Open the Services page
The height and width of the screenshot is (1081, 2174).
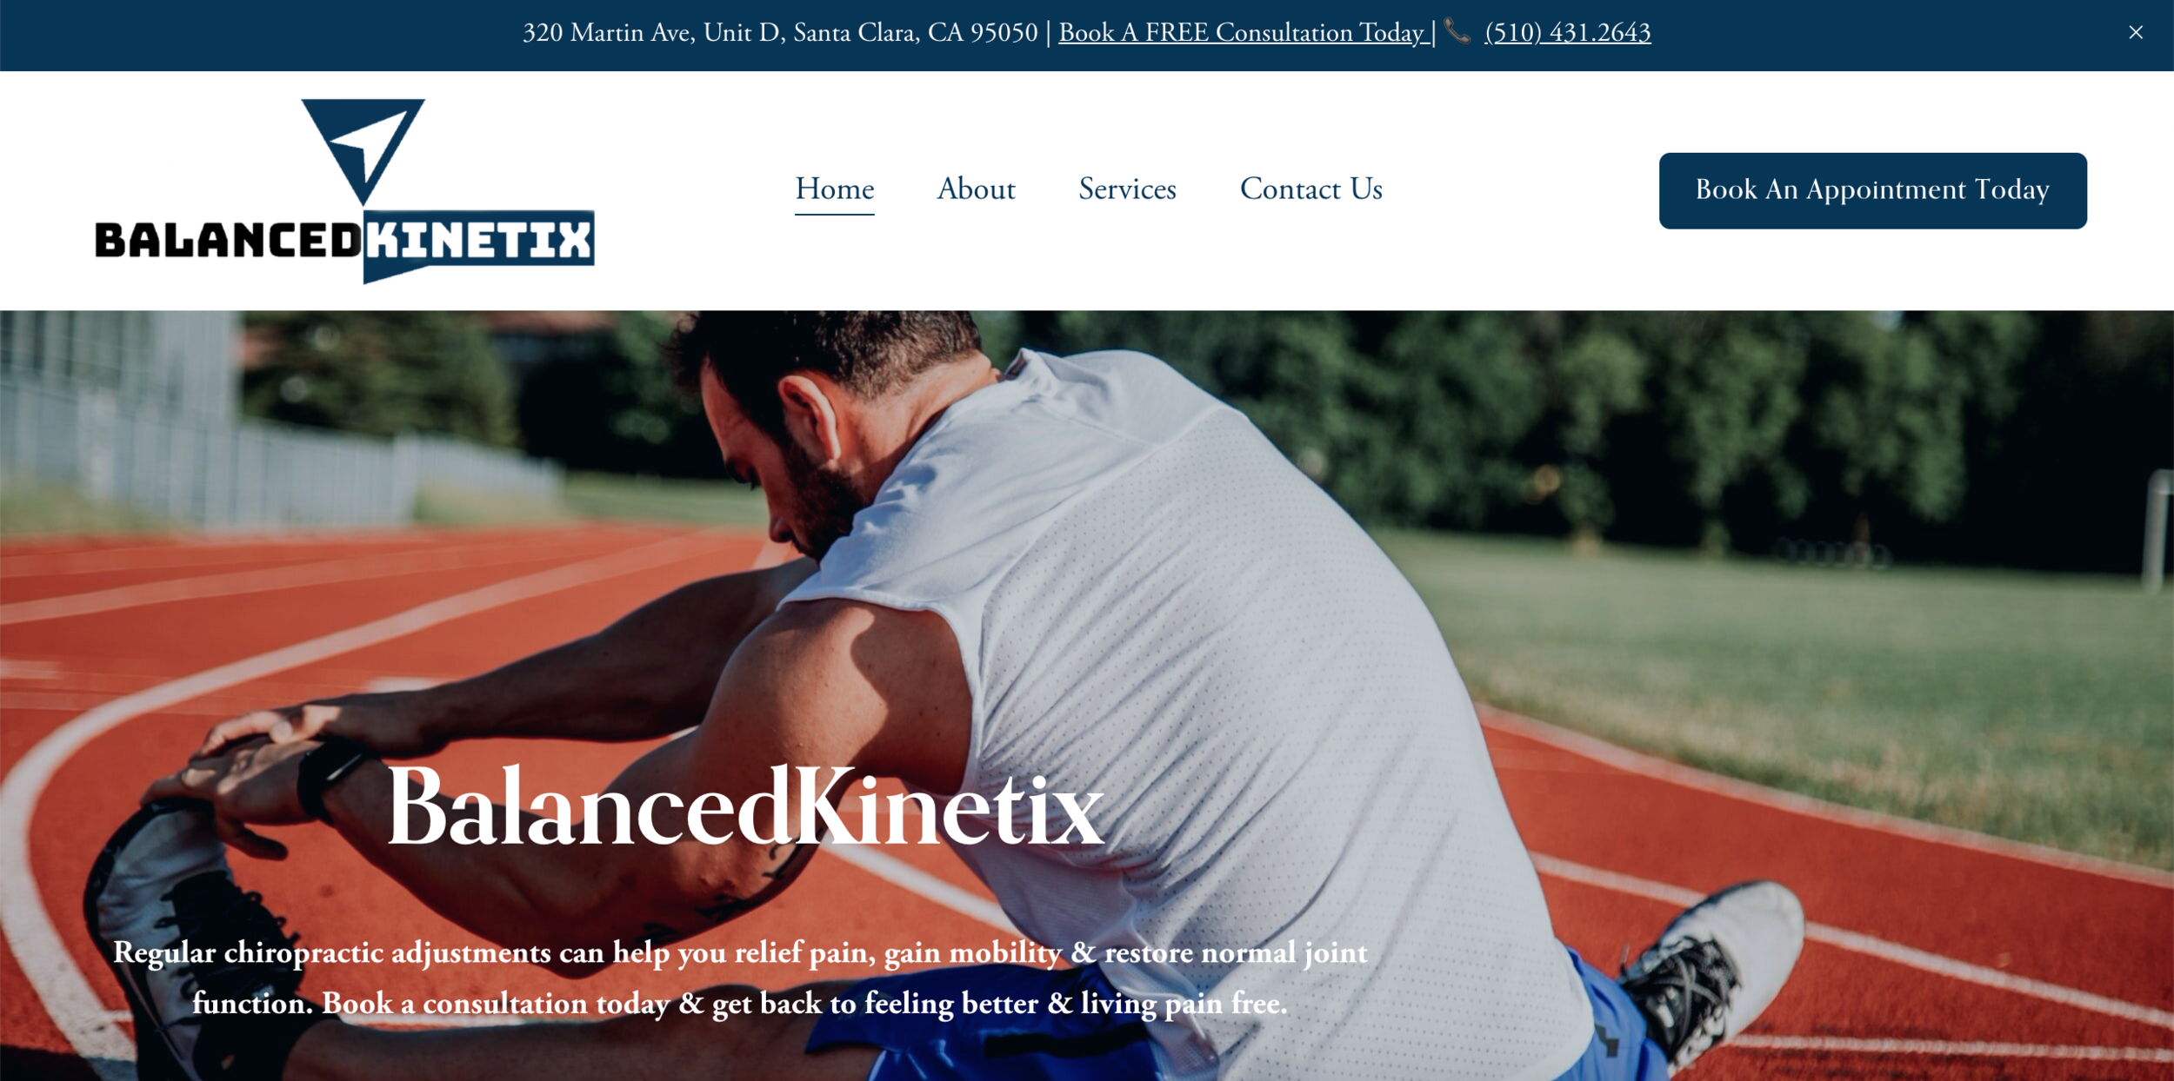click(1127, 189)
